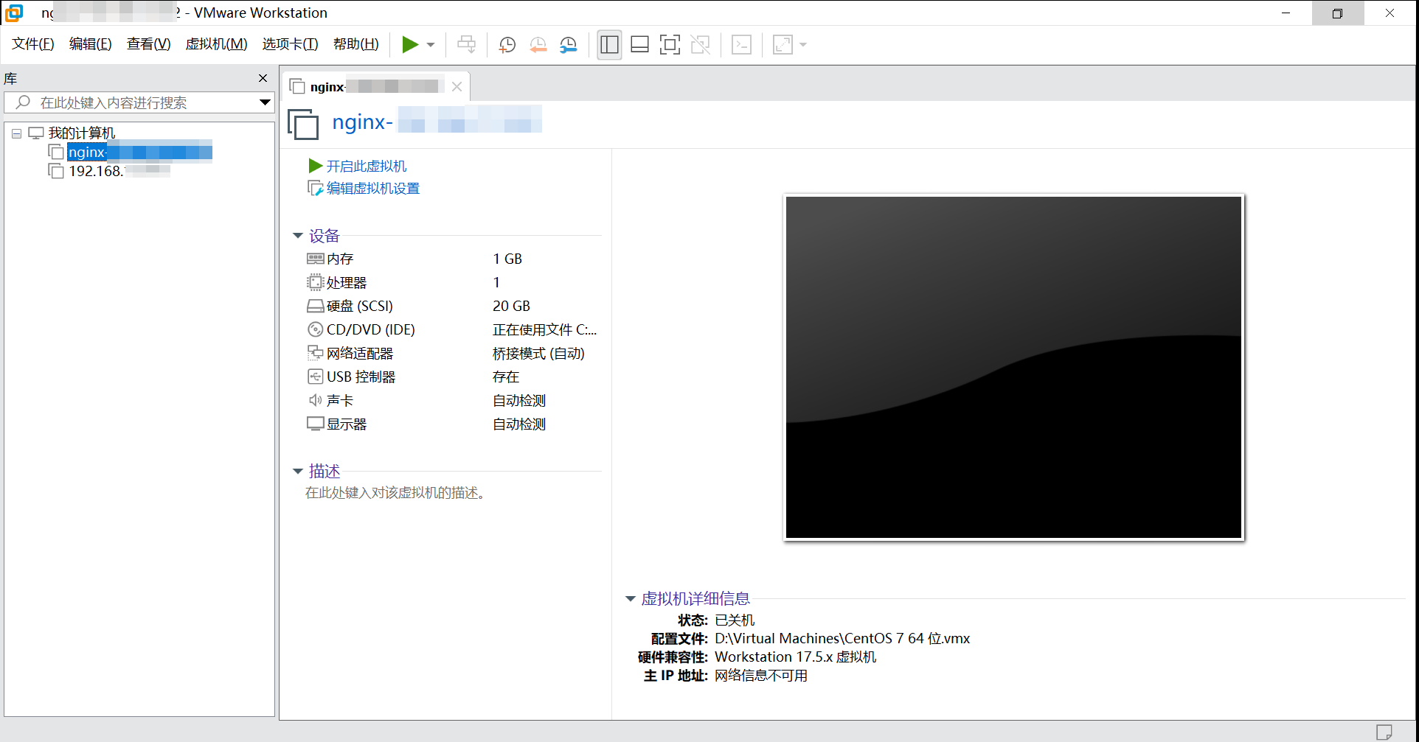
Task: Click 开启此虚拟机 to power on
Action: (x=366, y=167)
